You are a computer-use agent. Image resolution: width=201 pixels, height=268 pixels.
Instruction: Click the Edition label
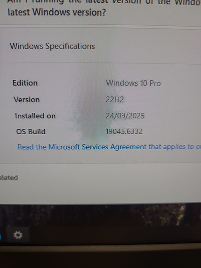pyautogui.click(x=25, y=83)
